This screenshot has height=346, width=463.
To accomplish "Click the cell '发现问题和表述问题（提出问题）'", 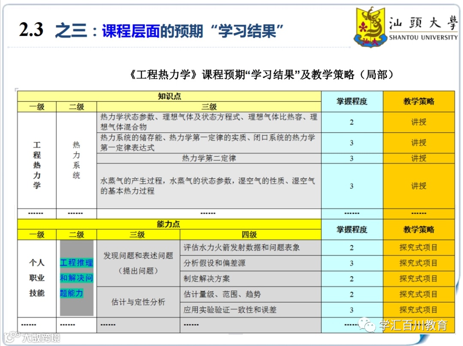I will coord(138,263).
